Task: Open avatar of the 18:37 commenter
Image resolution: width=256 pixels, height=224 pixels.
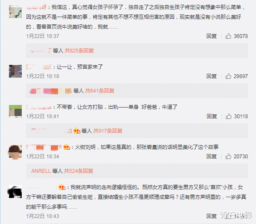Action: click(x=15, y=12)
